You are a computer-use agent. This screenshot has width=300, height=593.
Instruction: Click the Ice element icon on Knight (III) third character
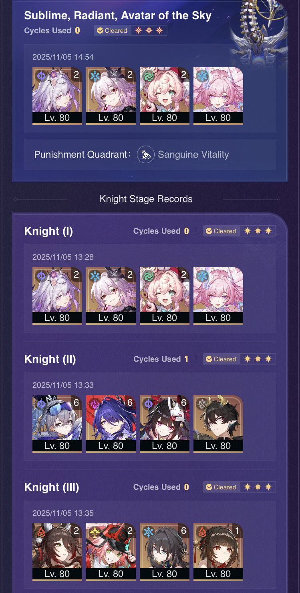click(149, 532)
